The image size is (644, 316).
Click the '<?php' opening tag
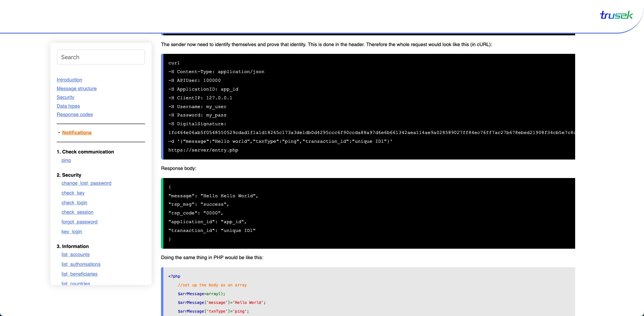[174, 276]
